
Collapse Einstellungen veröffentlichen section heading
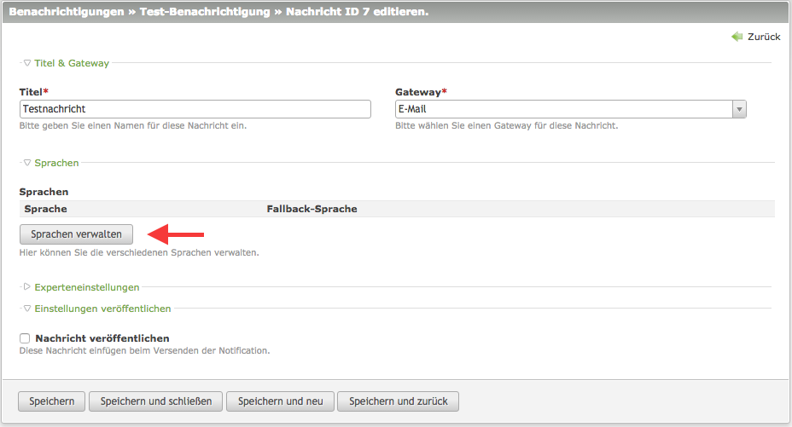tap(102, 309)
